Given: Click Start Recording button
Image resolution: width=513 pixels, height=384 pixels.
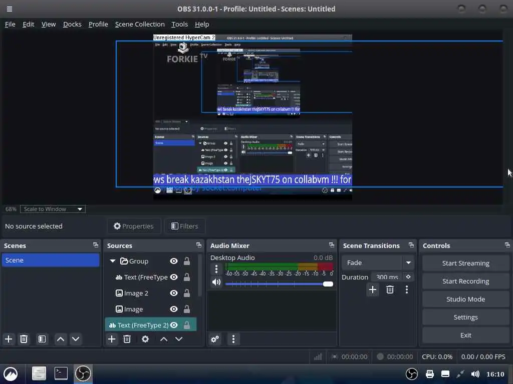Looking at the screenshot, I should pyautogui.click(x=465, y=281).
